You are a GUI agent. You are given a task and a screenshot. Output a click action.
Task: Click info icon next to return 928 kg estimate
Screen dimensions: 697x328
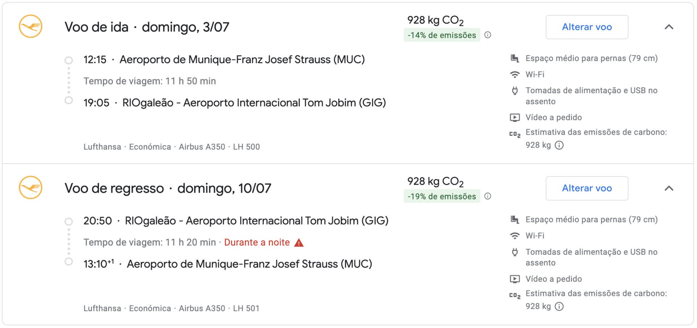(559, 307)
